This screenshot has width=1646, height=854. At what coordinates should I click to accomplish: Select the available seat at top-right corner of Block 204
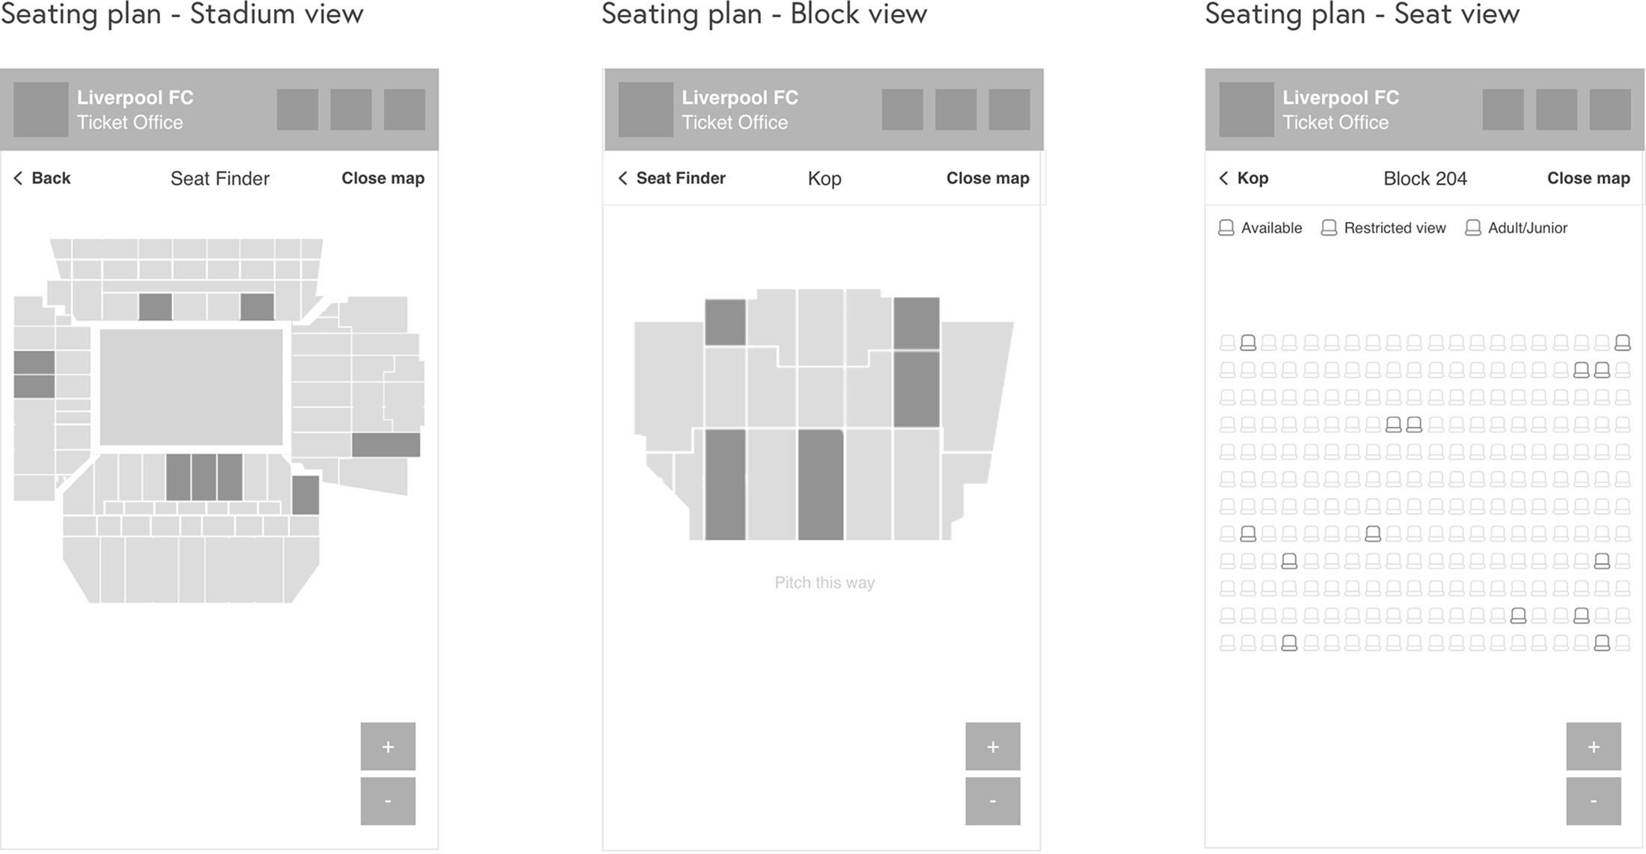pos(1622,342)
